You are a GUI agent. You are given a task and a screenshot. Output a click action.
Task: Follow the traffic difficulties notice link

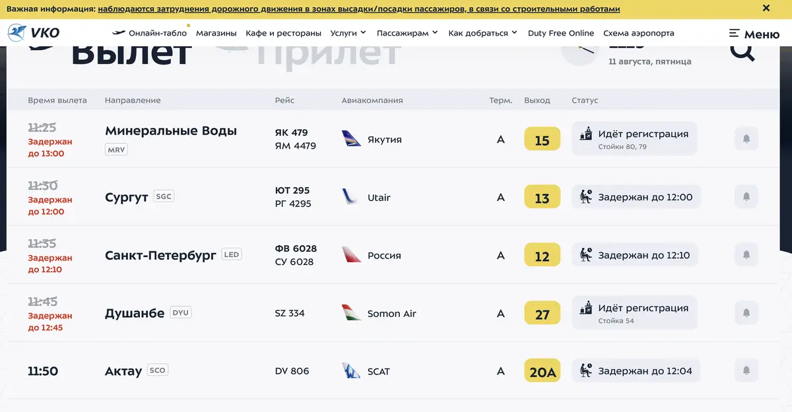point(359,9)
